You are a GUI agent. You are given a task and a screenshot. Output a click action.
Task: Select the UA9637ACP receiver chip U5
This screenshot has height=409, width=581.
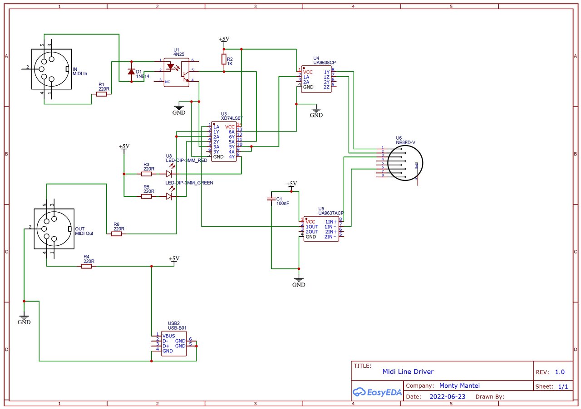point(321,229)
